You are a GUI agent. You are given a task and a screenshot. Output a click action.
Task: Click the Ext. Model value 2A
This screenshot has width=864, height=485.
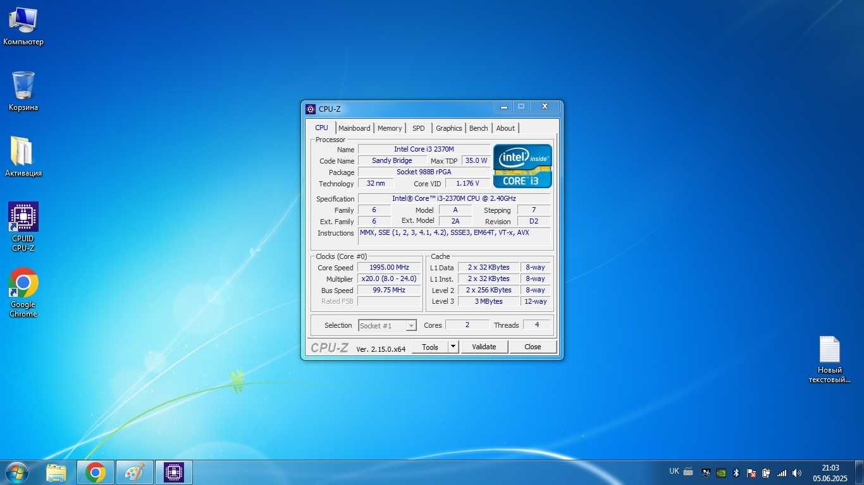(x=455, y=221)
